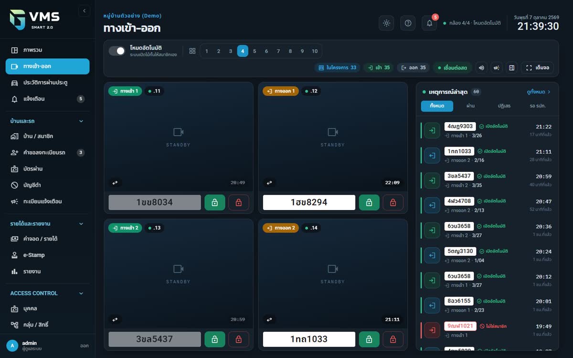Viewport: 573px width, 358px height.
Task: Go to camera page 10
Action: point(315,51)
